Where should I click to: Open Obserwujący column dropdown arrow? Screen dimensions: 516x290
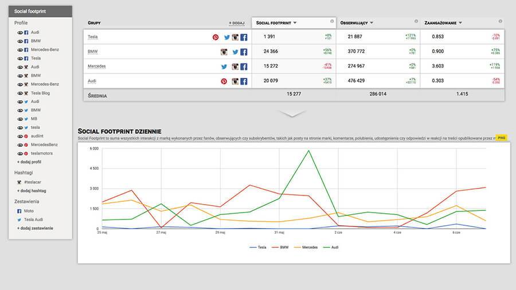(372, 23)
